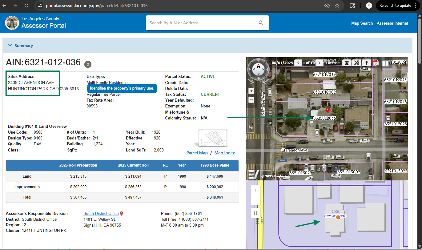Click the north compass center button
The height and width of the screenshot is (250, 422).
[x=258, y=69]
